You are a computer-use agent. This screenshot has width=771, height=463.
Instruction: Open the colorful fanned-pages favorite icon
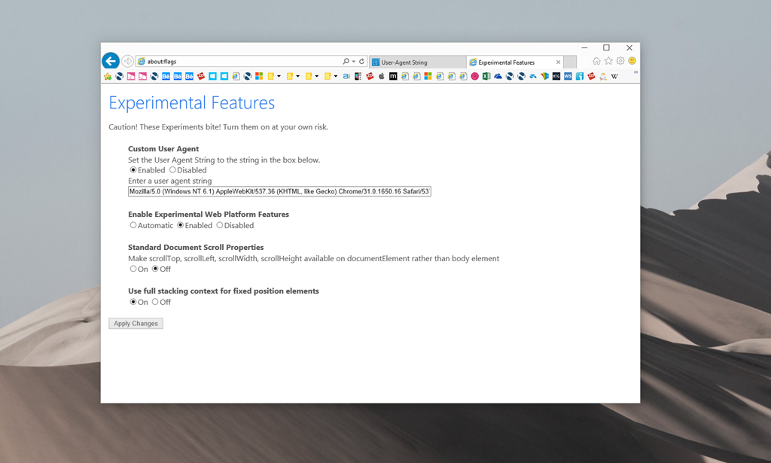pyautogui.click(x=545, y=76)
